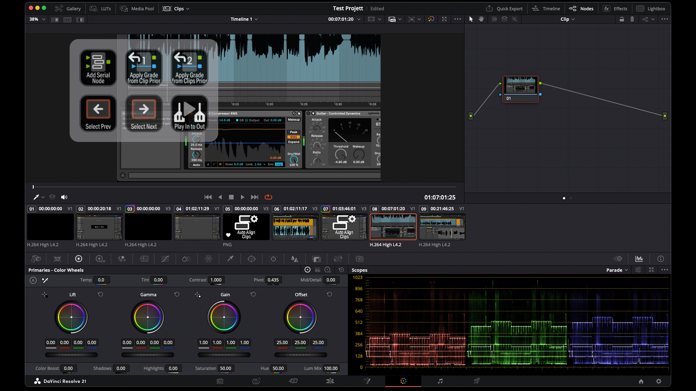
Task: Open the RGB Mixer palette
Action: (x=122, y=259)
